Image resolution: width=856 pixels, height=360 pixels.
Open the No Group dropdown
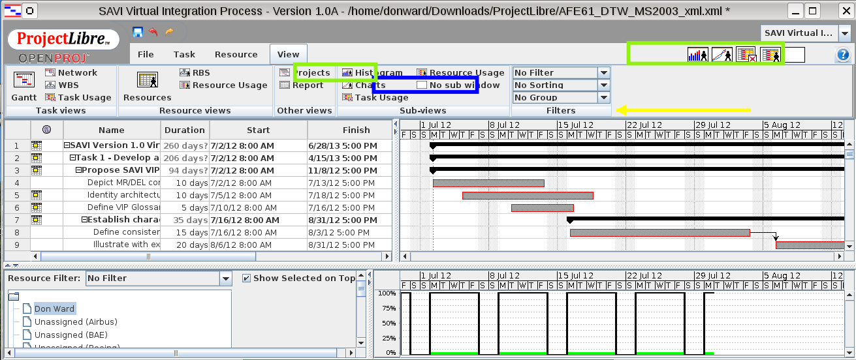tap(604, 98)
